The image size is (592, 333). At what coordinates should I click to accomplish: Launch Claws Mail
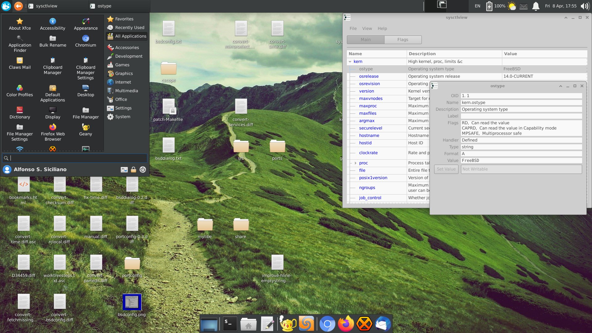pos(20,63)
